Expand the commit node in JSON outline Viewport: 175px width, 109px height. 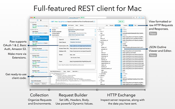99,35
